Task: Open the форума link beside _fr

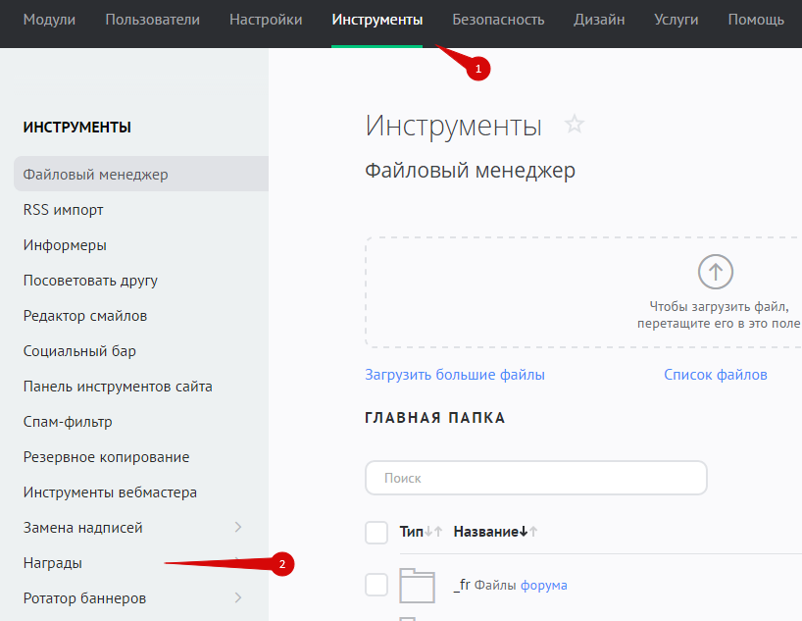Action: tap(543, 586)
